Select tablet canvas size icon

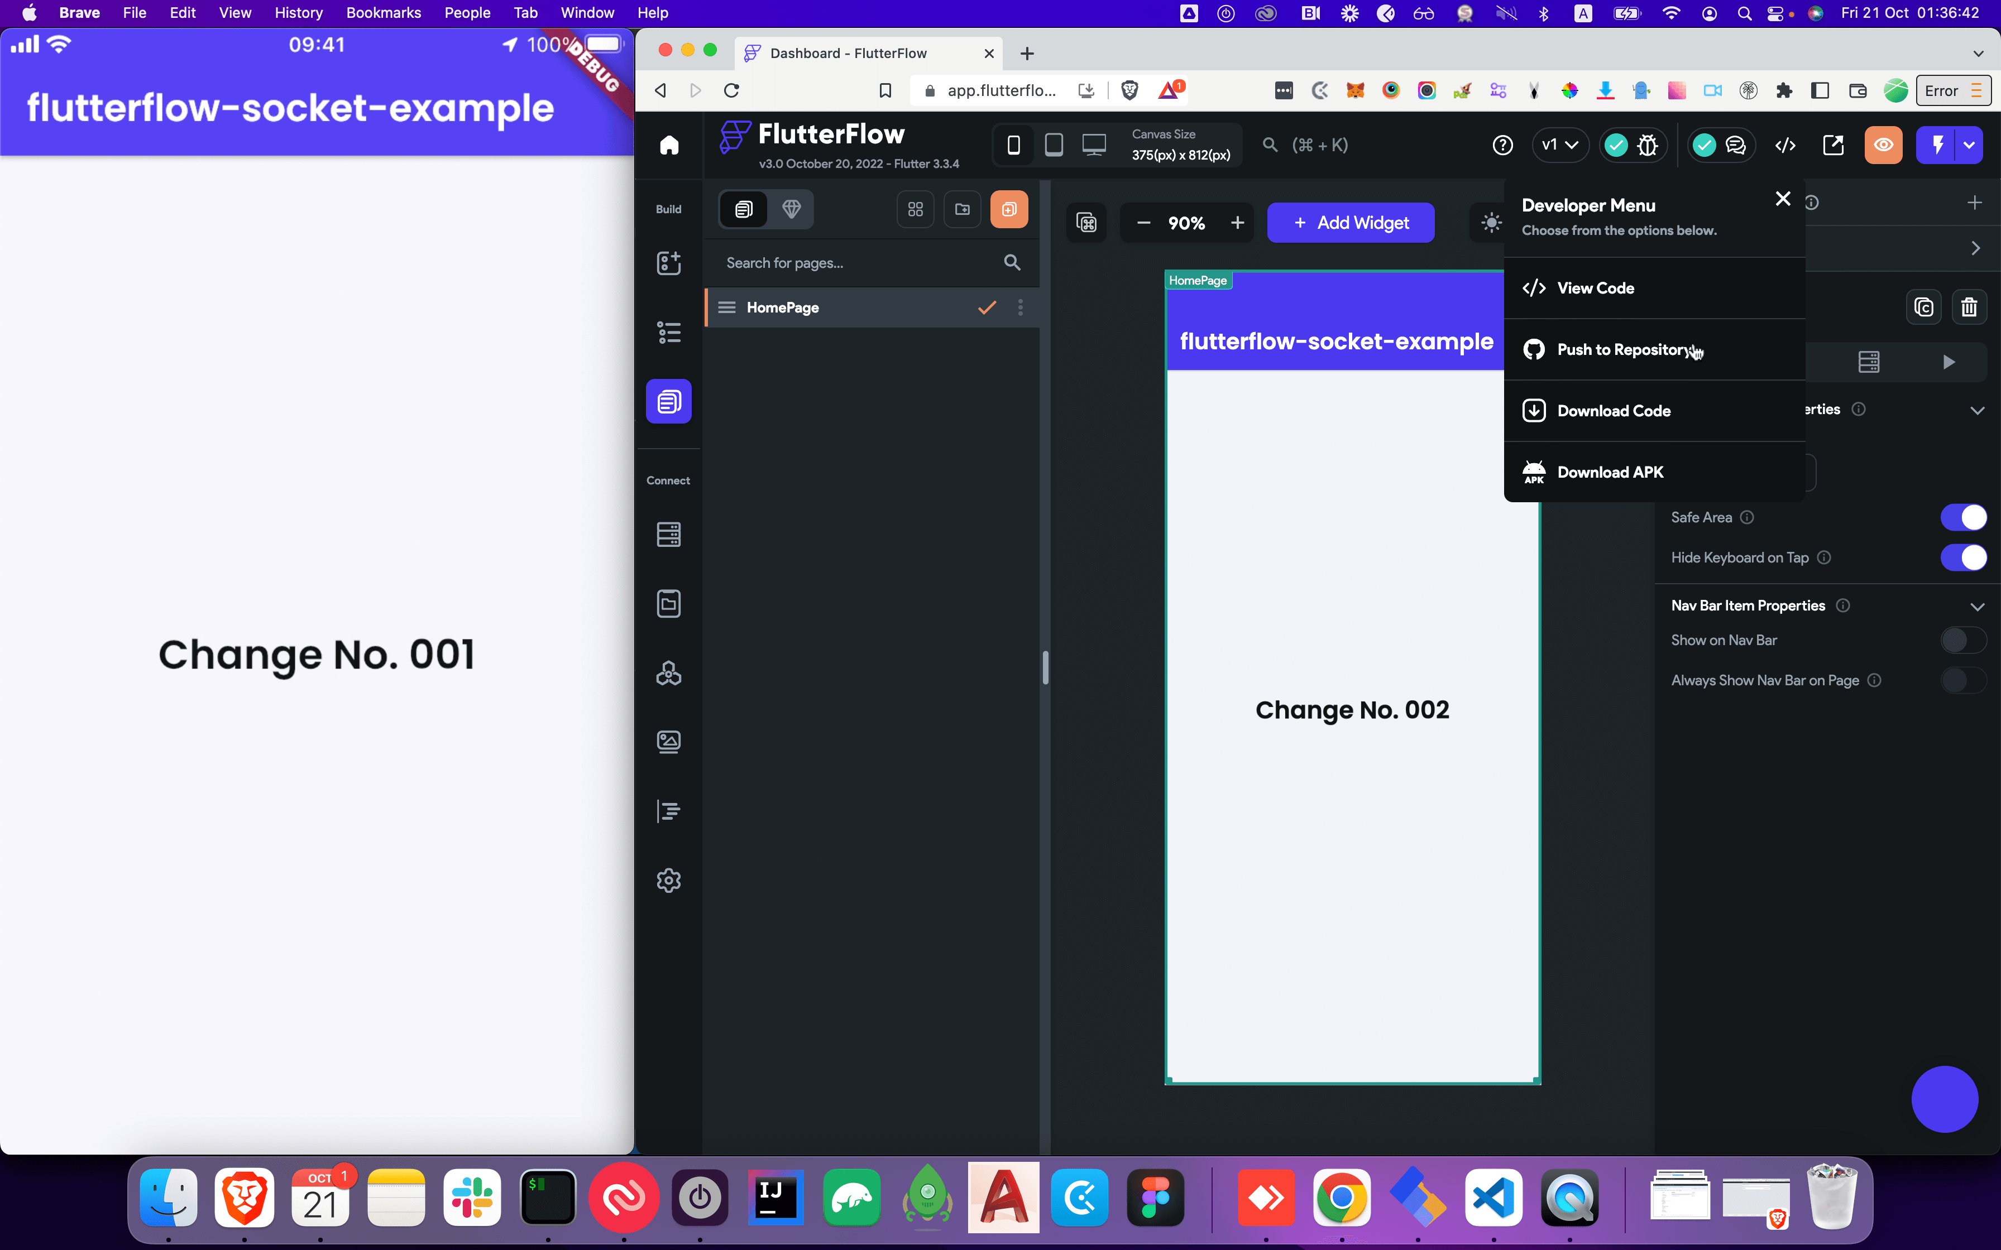(1054, 146)
